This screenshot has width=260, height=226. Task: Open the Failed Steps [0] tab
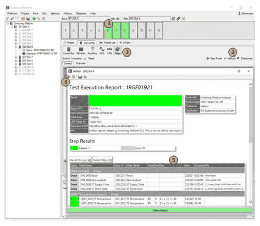[103, 160]
